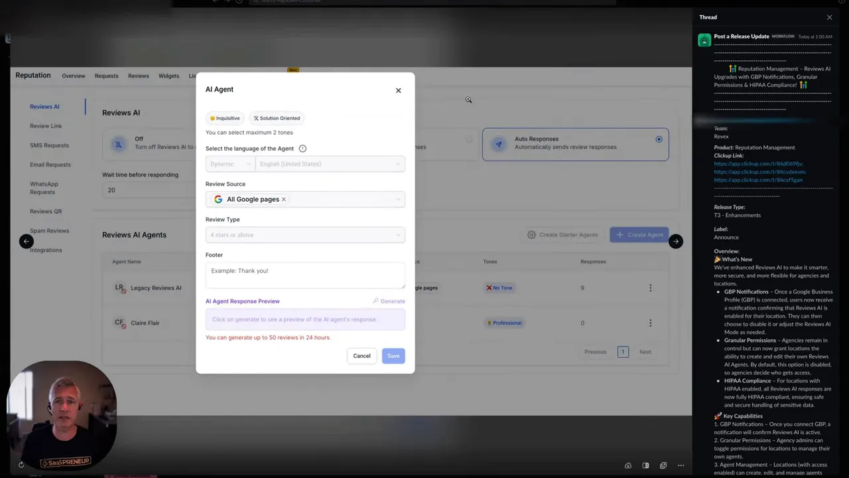Screen dimensions: 849x478
Task: Click the zoom magnifier icon
Action: tap(468, 100)
